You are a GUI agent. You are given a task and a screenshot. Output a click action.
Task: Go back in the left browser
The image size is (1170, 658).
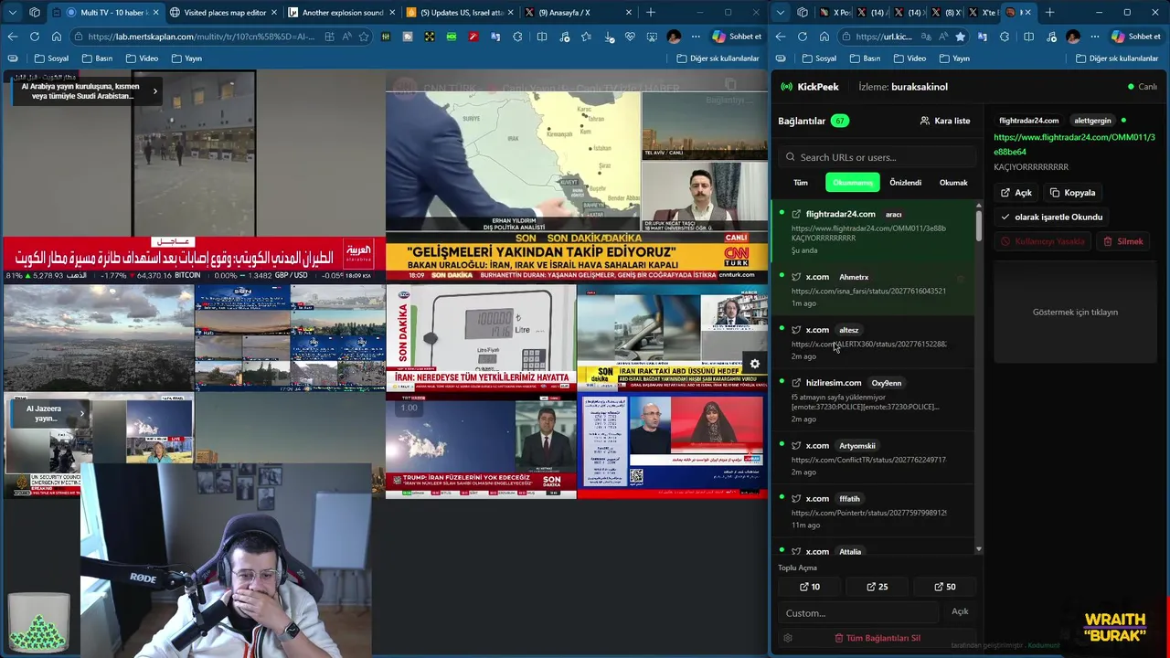[12, 37]
